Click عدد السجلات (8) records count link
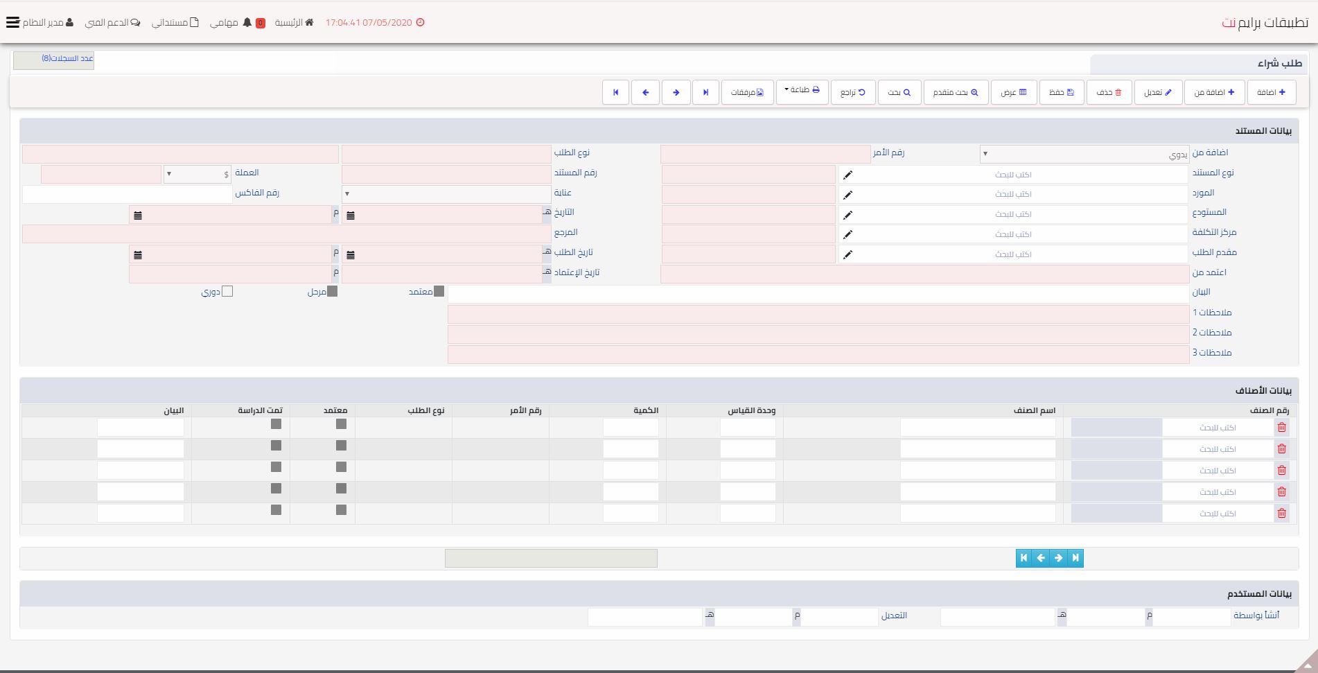Screen dimensions: 1318x673 pos(67,59)
